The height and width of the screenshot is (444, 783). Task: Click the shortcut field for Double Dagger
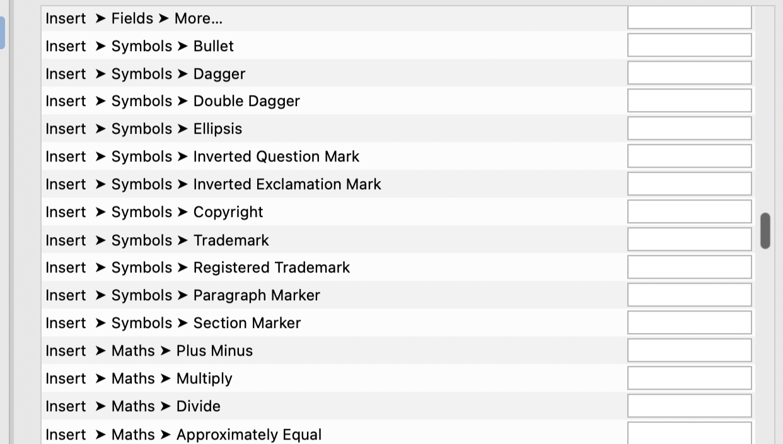click(689, 100)
